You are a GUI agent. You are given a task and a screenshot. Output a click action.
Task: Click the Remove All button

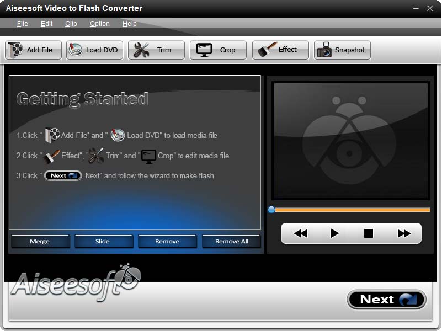tap(231, 241)
